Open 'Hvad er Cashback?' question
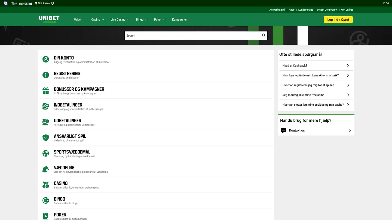This screenshot has width=392, height=220. pyautogui.click(x=295, y=66)
